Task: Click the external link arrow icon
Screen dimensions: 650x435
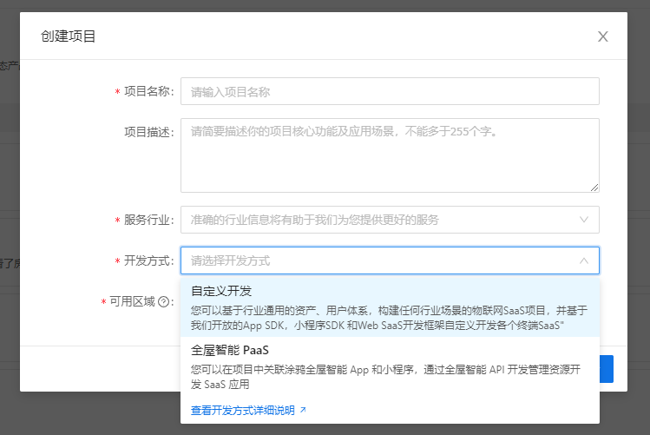Action: (x=303, y=410)
